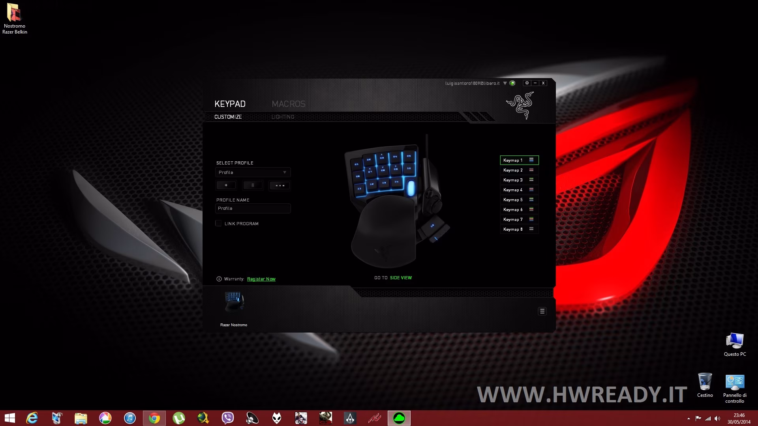The height and width of the screenshot is (426, 758).
Task: Select Keymap 1
Action: 519,160
